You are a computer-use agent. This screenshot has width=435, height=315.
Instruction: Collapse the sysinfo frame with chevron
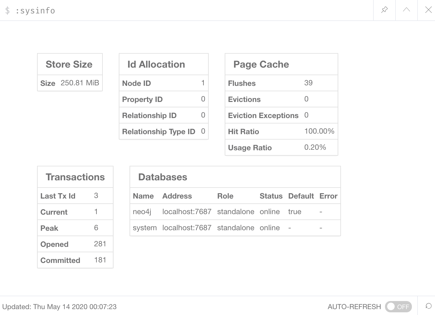407,10
